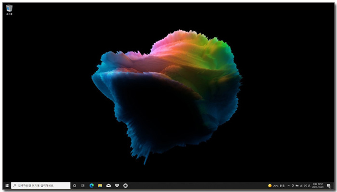Open the Windows Start menu
The image size is (337, 192).
7,186
